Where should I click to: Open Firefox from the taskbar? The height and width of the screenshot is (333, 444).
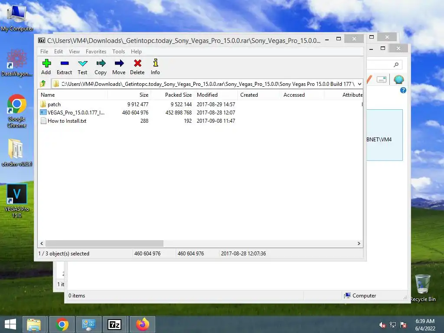(142, 324)
